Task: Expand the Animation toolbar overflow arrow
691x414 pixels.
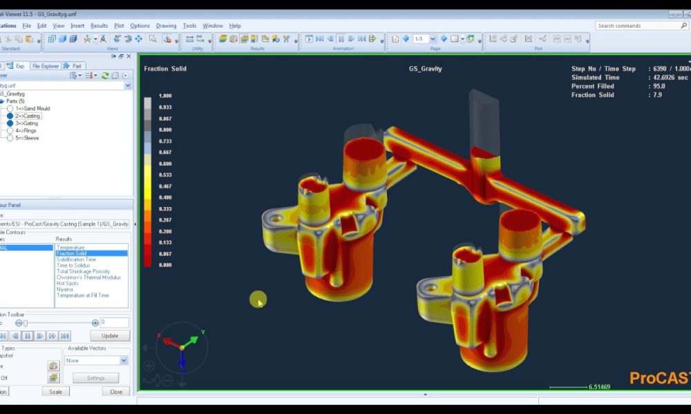Action: (x=381, y=41)
